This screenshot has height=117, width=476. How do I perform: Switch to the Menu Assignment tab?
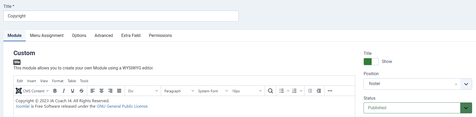pyautogui.click(x=47, y=36)
